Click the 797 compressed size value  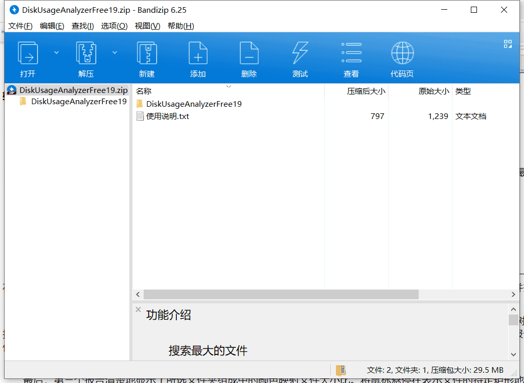(x=377, y=116)
